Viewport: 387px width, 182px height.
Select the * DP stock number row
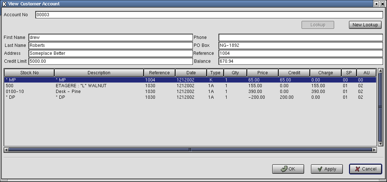(x=190, y=97)
